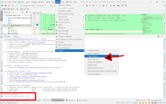Select .gitignore file in project tree
The image size is (166, 104).
point(14,31)
